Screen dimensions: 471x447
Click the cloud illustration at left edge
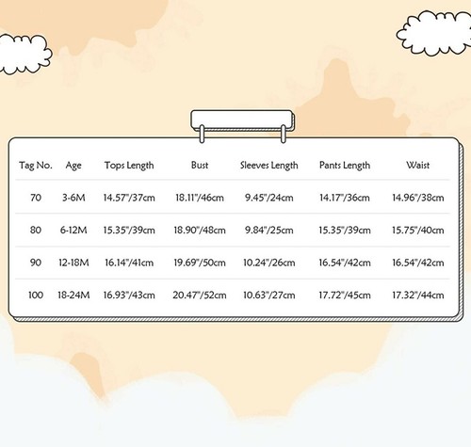[x=25, y=55]
